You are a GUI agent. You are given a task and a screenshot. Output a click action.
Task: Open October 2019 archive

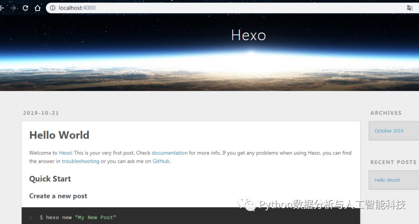(389, 131)
